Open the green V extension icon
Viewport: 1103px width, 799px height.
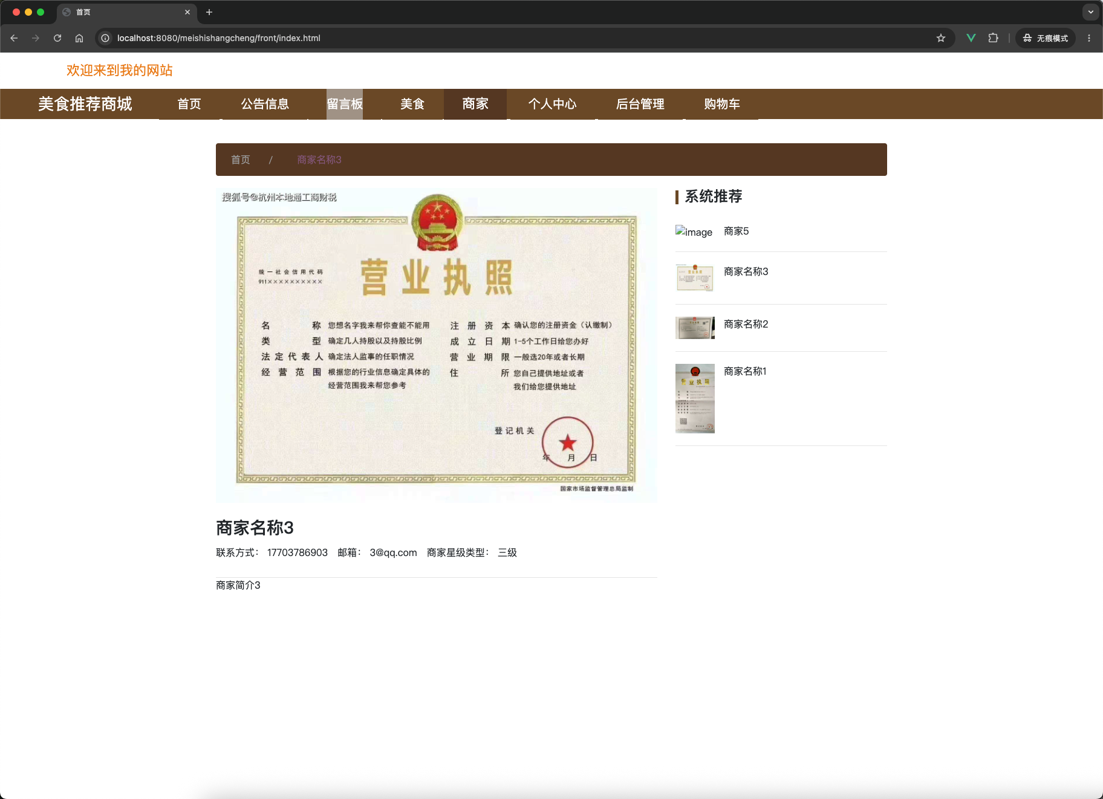(x=971, y=38)
